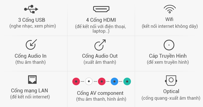Click the Audio In arrow icon
Screen dimensions: 203x107
click(x=31, y=45)
